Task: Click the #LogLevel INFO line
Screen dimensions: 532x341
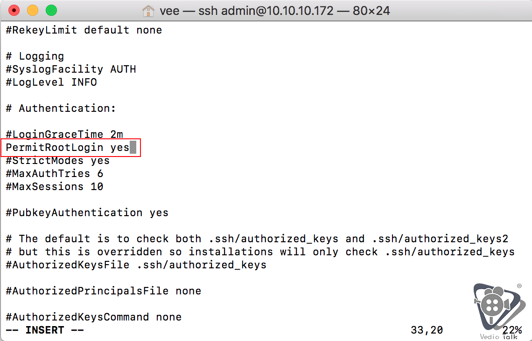Action: pyautogui.click(x=51, y=82)
